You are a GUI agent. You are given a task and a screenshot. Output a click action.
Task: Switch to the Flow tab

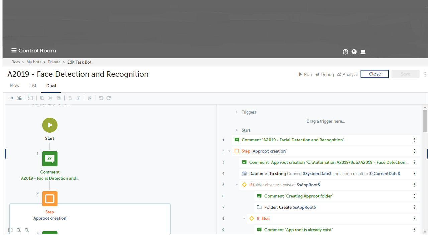[x=15, y=86]
